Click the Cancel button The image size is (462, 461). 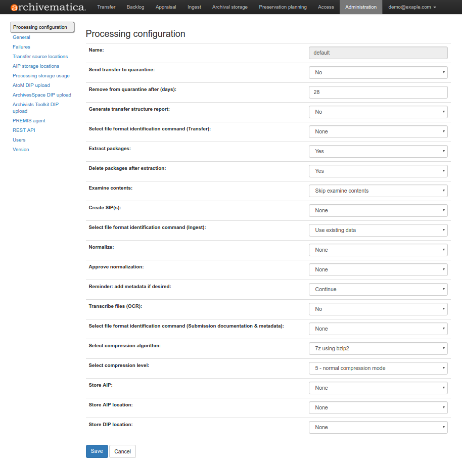pos(122,451)
